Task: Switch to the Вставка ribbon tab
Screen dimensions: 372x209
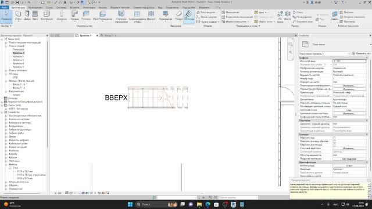Action: pyautogui.click(x=74, y=8)
